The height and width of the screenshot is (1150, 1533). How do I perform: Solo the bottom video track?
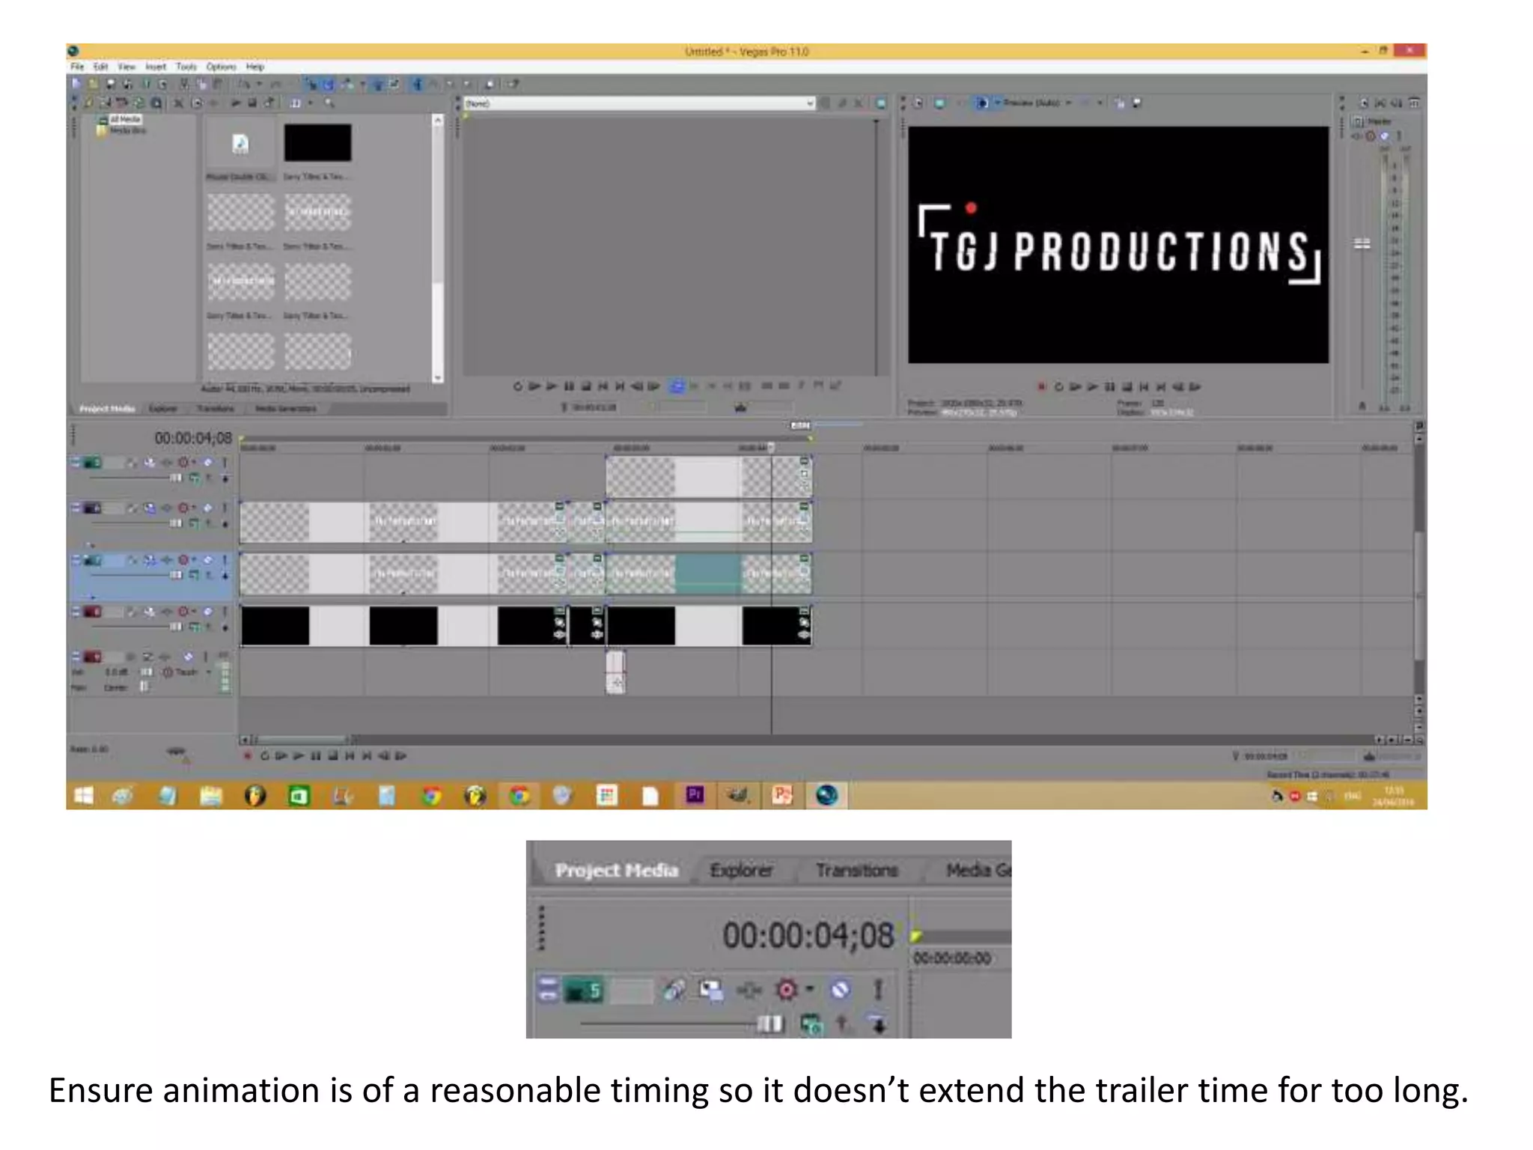(224, 612)
